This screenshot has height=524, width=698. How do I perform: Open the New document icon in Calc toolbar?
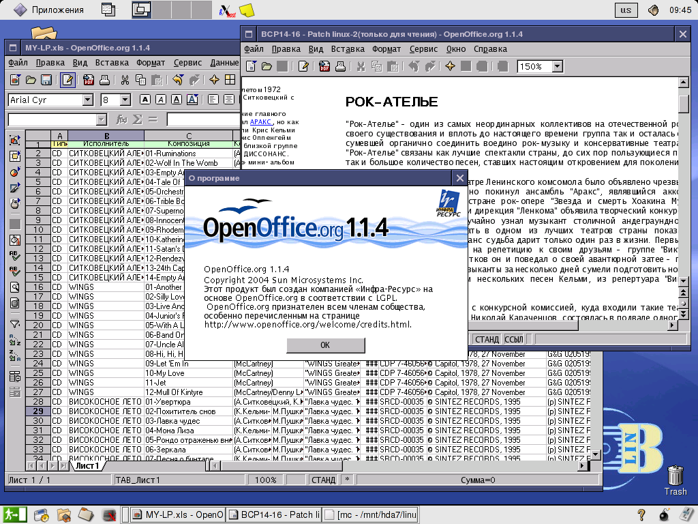click(15, 81)
